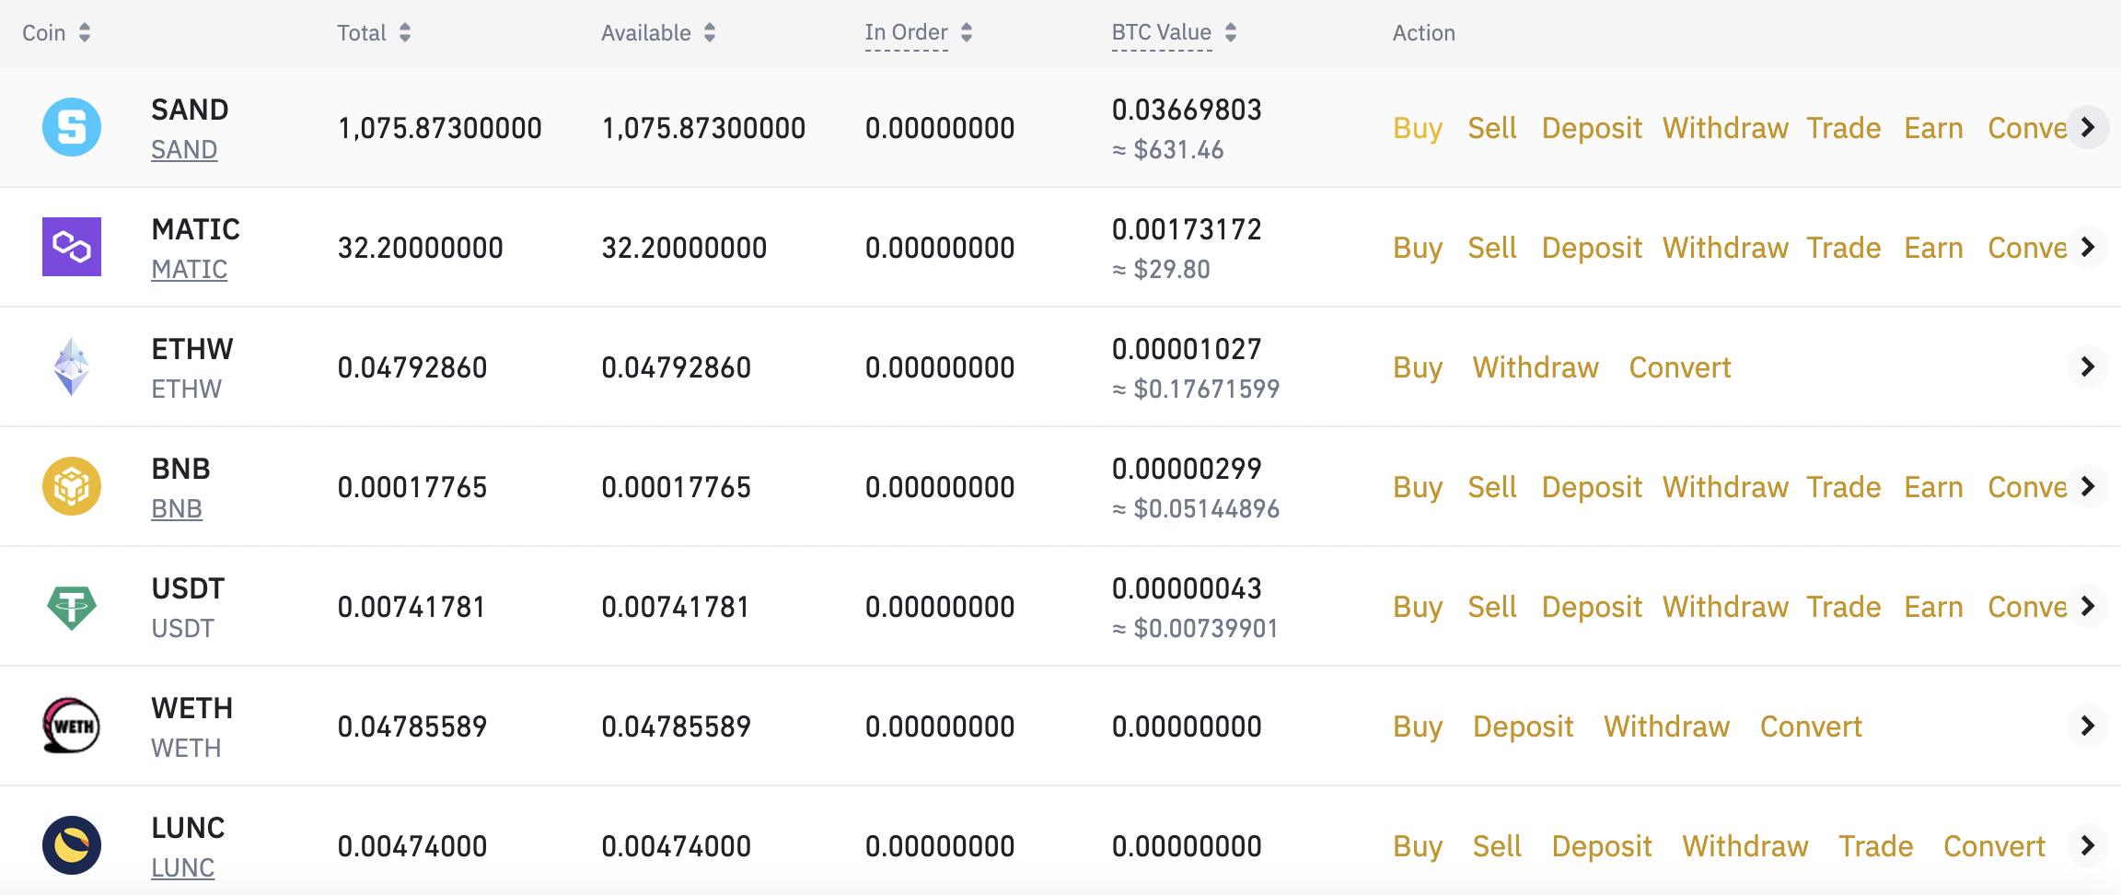The width and height of the screenshot is (2121, 895).
Task: Expand more actions for LUNC row
Action: [2088, 845]
